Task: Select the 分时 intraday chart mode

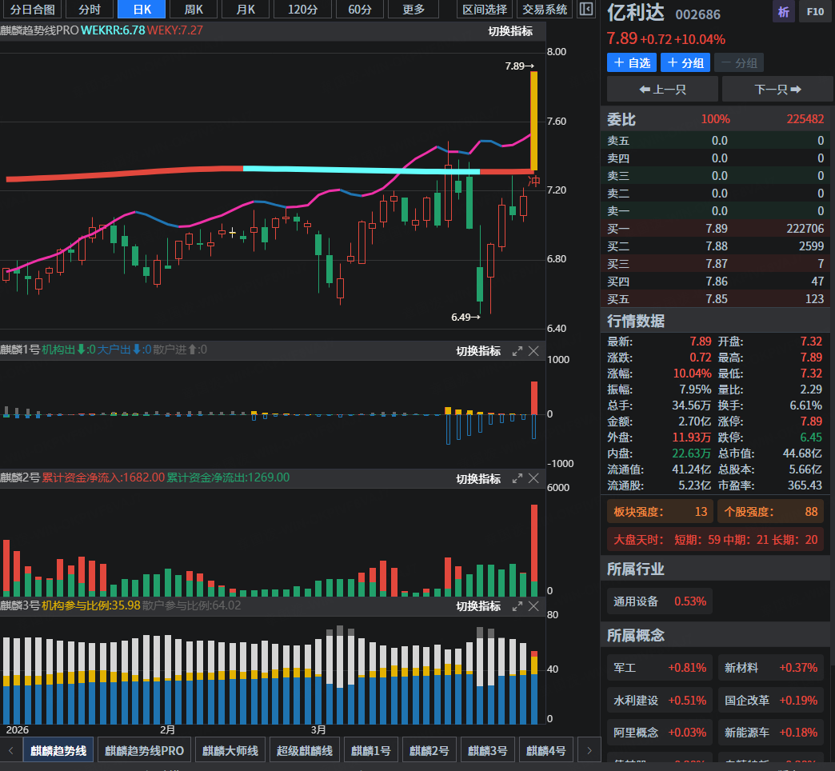Action: tap(90, 10)
